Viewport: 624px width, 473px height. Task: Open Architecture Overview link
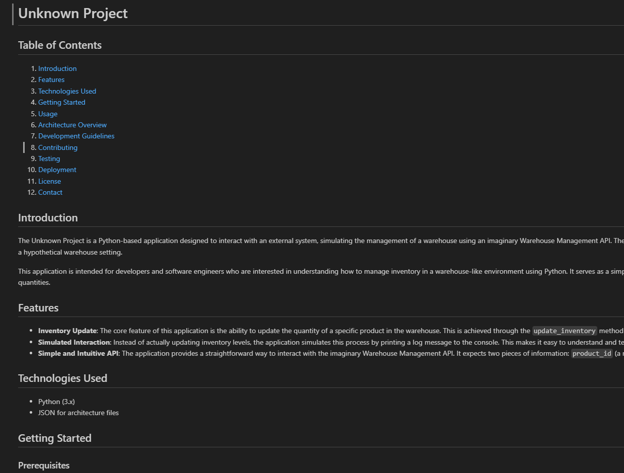72,125
